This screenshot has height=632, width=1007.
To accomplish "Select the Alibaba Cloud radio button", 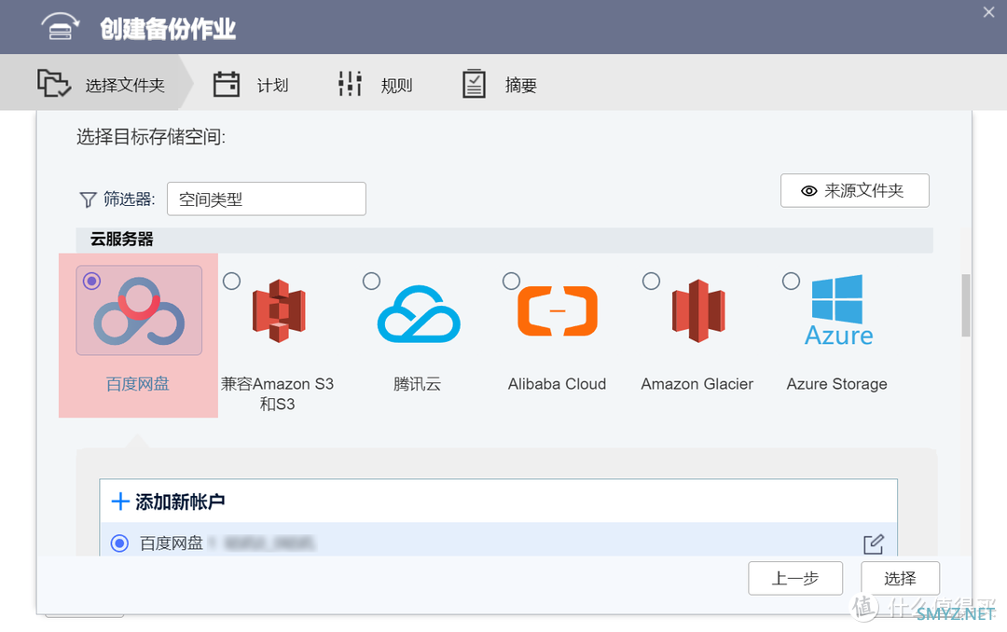I will tap(511, 281).
